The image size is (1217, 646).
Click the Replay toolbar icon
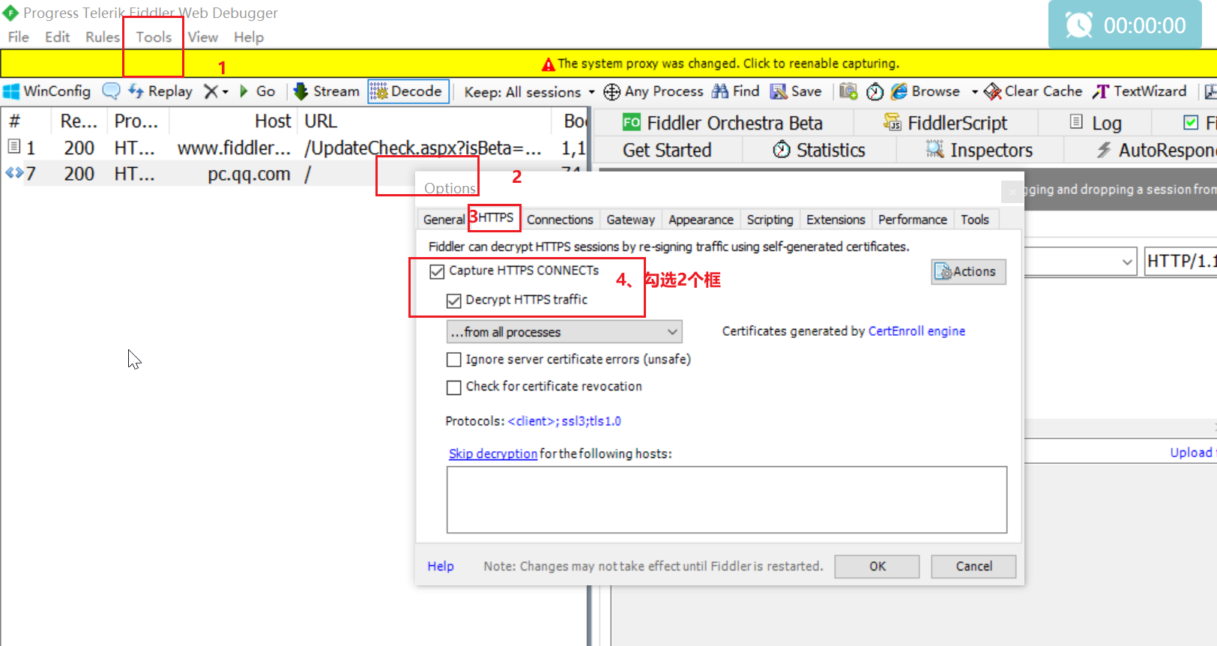tap(136, 91)
